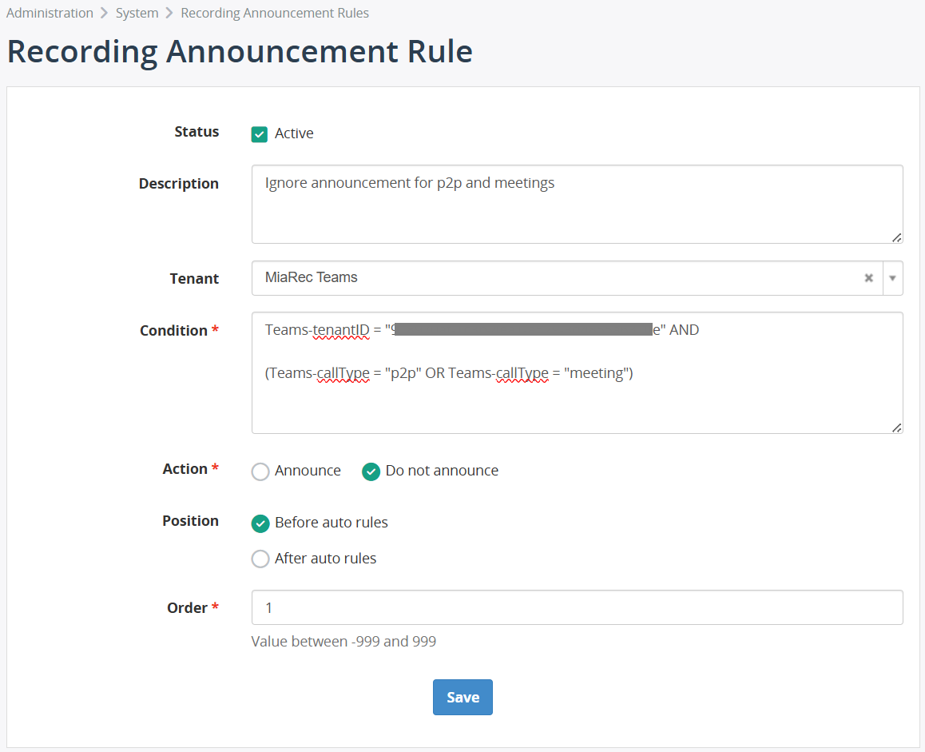
Task: Choose the Do not announce option
Action: (x=371, y=471)
